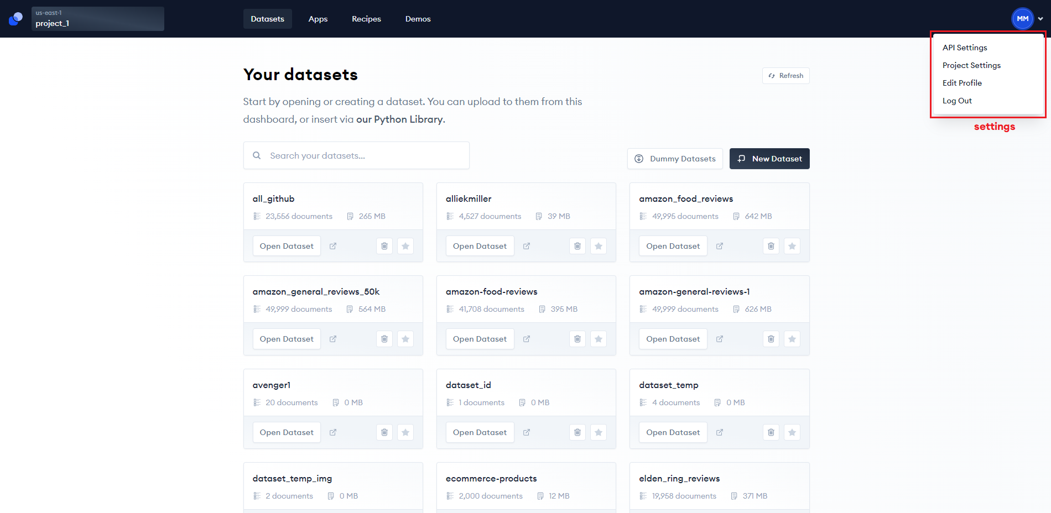Delete the amazon_food_reviews dataset
The image size is (1051, 513).
pos(771,246)
